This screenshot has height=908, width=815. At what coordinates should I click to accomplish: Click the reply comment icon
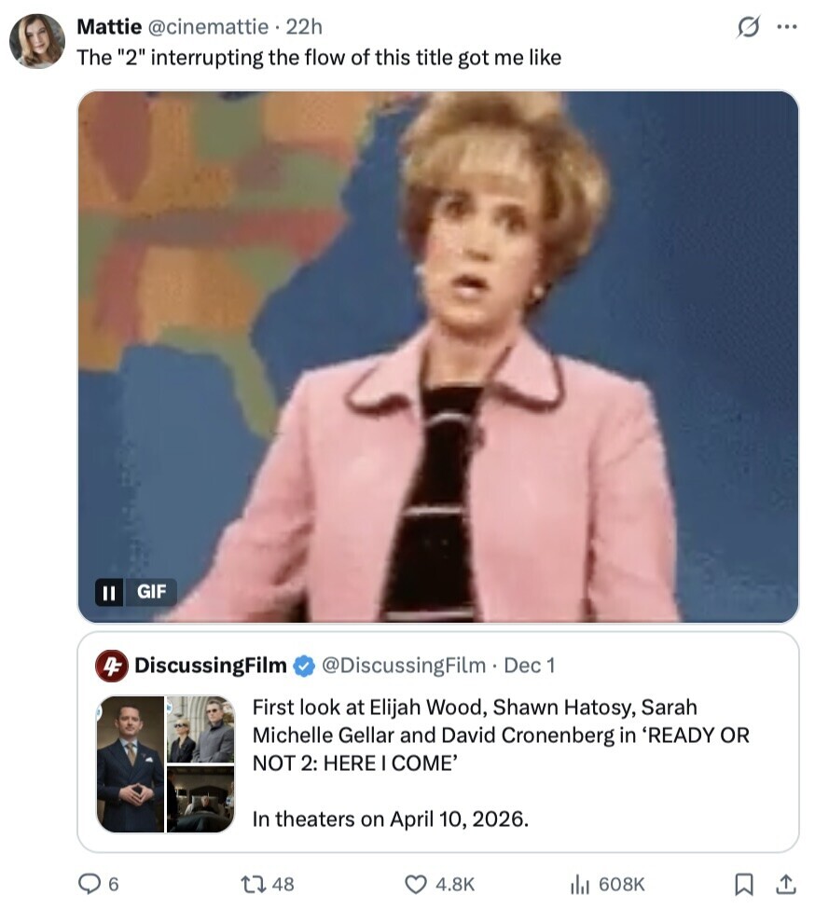click(x=89, y=884)
